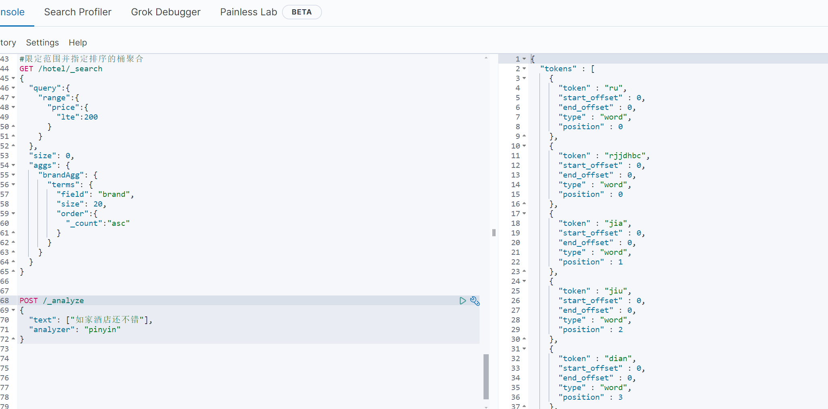Open the wrench actions menu for the request

point(475,301)
